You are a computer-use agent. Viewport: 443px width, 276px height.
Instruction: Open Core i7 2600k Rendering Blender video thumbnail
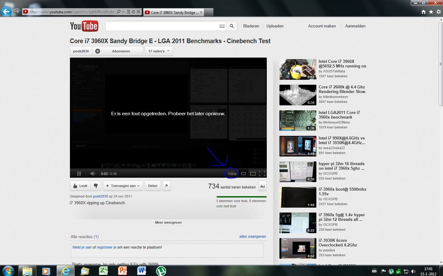(298, 95)
